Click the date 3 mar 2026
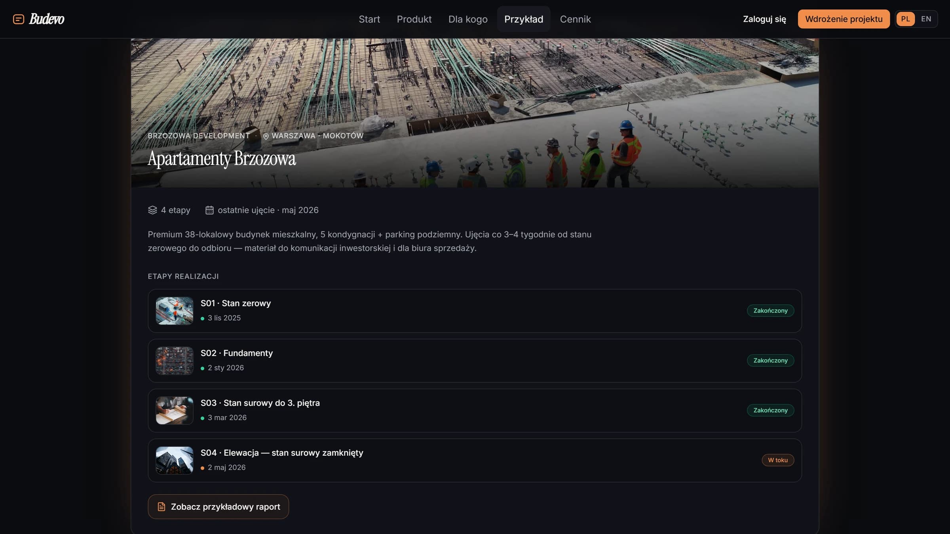The image size is (950, 534). tap(227, 418)
